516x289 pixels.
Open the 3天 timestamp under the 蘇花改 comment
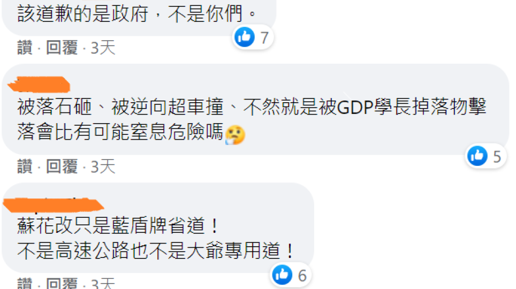103,284
